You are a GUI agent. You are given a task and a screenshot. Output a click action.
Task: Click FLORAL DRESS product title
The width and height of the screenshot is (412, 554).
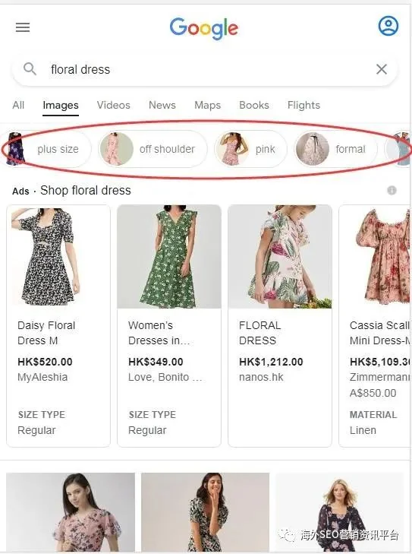click(260, 333)
